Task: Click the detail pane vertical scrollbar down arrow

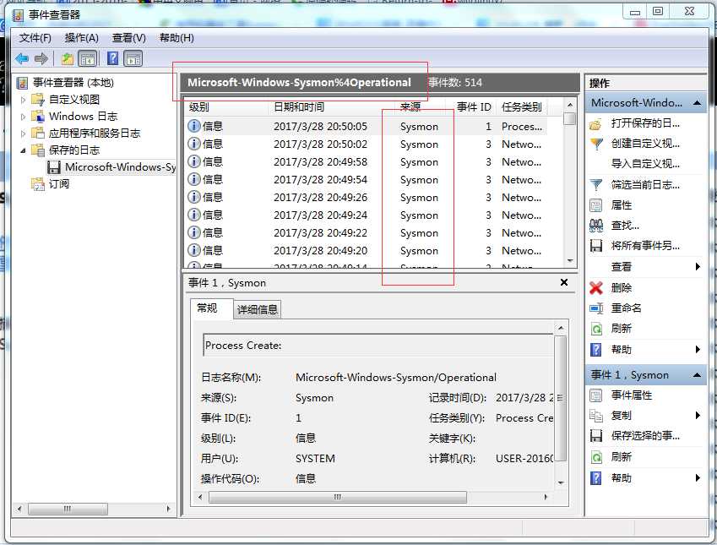Action: pyautogui.click(x=561, y=482)
